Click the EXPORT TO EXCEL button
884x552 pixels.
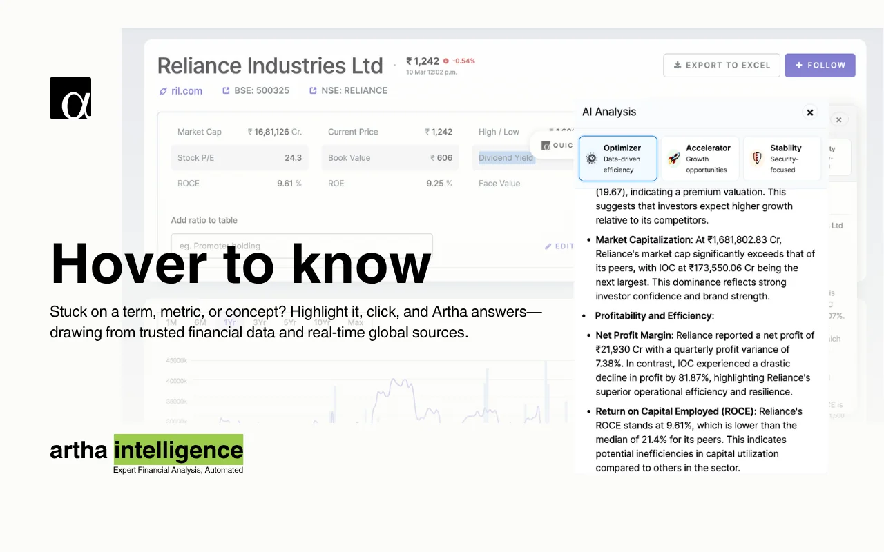coord(721,65)
